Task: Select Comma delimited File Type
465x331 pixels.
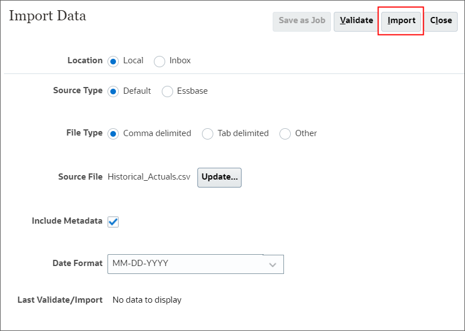Action: [x=114, y=133]
